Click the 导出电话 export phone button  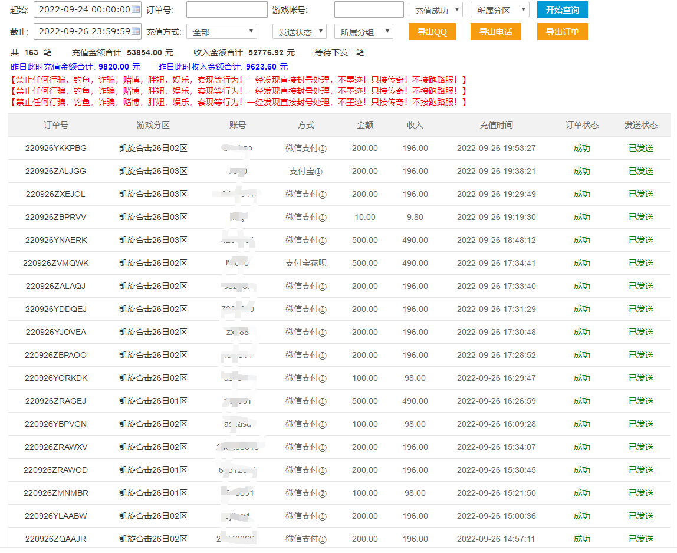pyautogui.click(x=496, y=31)
